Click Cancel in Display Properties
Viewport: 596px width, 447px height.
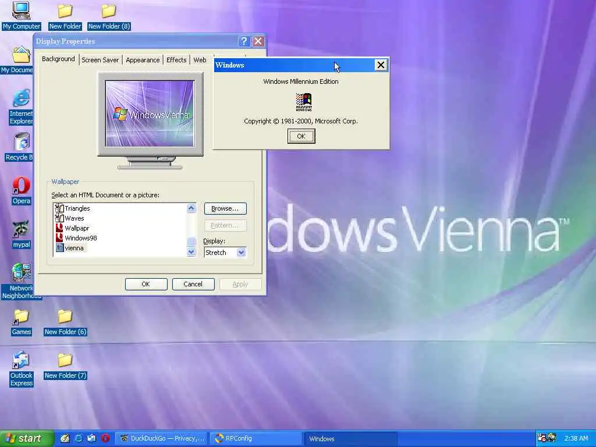[193, 284]
